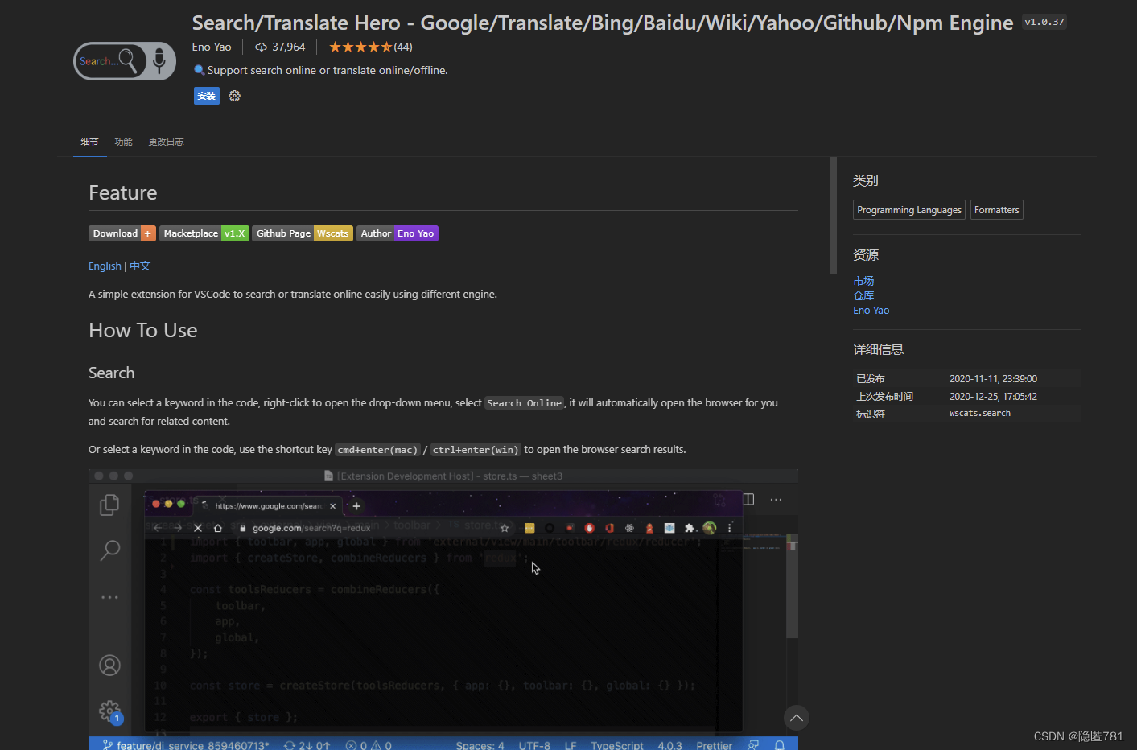Open the editor more actions ellipsis menu
This screenshot has height=750, width=1137.
[776, 499]
